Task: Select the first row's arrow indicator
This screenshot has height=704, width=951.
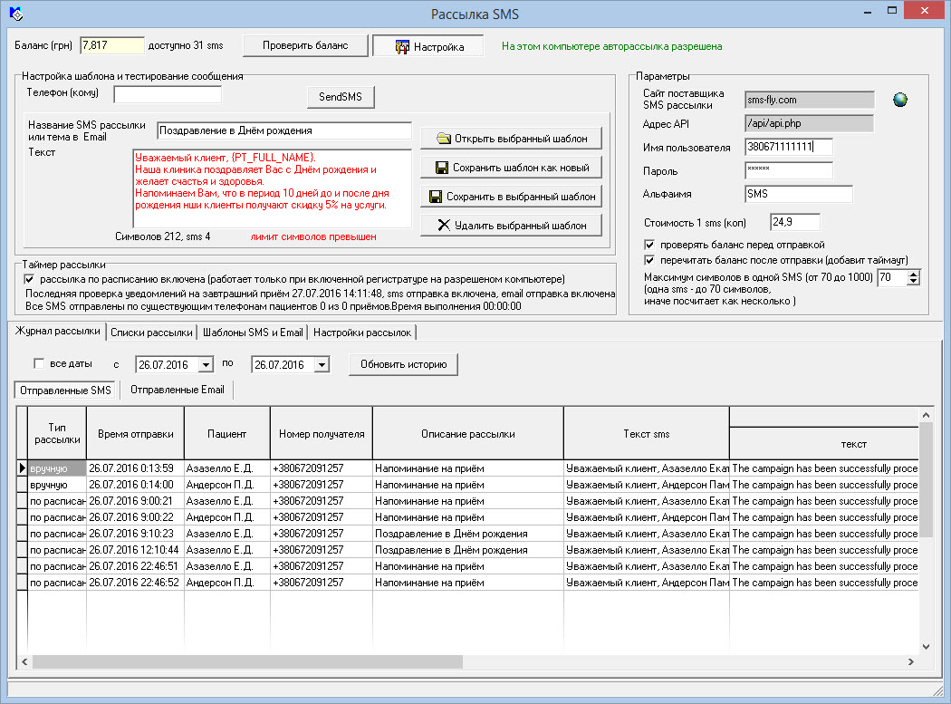Action: 23,468
